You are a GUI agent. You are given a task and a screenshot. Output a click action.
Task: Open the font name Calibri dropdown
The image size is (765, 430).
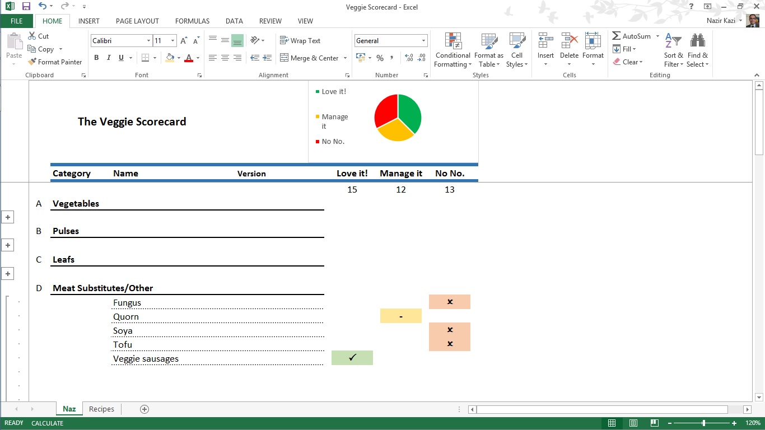(148, 41)
